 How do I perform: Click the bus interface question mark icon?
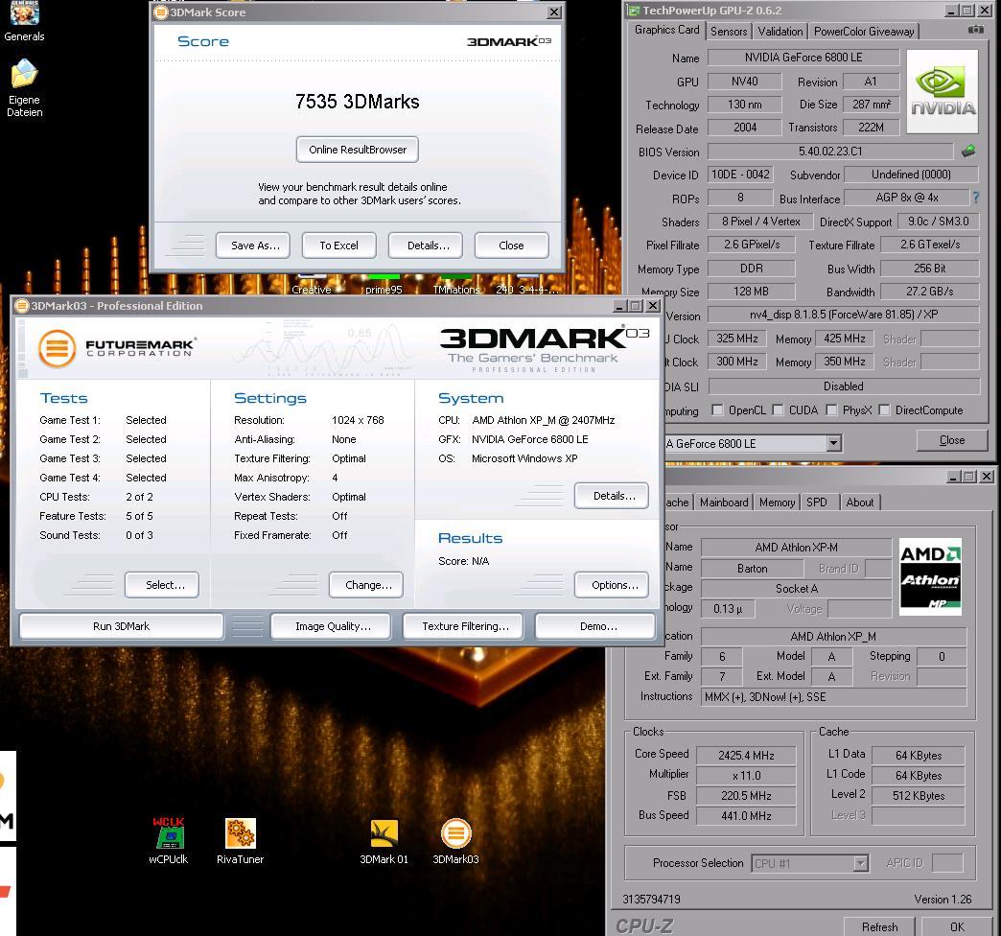pyautogui.click(x=975, y=198)
